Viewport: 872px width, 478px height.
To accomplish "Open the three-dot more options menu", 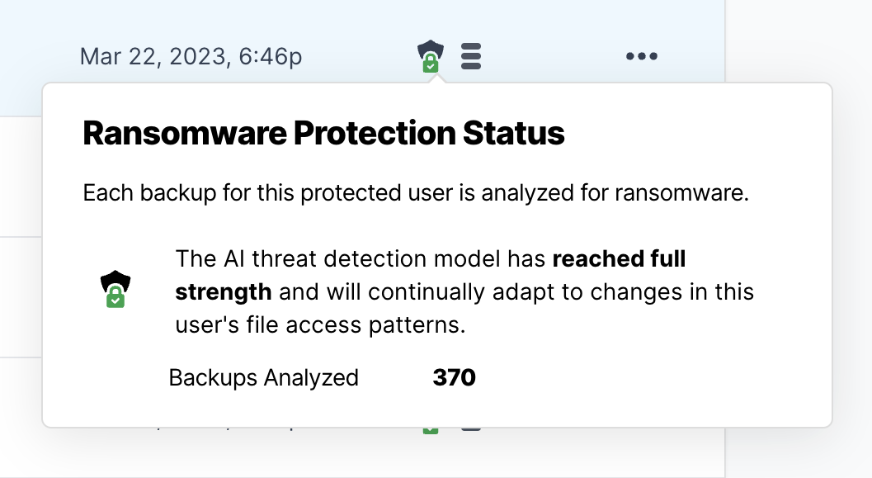I will (x=642, y=56).
